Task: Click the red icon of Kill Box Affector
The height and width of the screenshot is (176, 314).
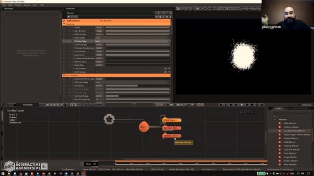Action: [280, 161]
